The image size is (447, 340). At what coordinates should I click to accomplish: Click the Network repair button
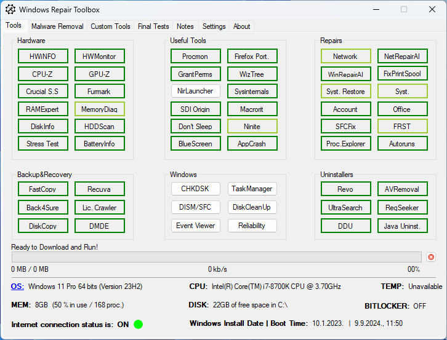[346, 56]
